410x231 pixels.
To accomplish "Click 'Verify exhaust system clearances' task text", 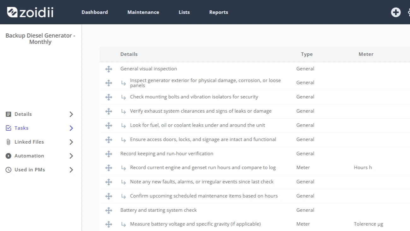I will [201, 111].
